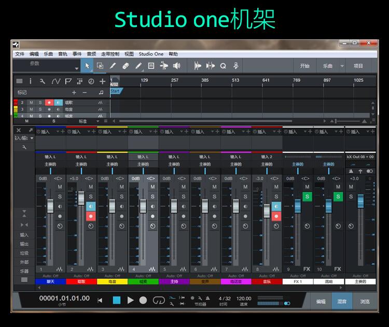Show automation curve icon
This screenshot has width=389, height=327.
point(55,81)
